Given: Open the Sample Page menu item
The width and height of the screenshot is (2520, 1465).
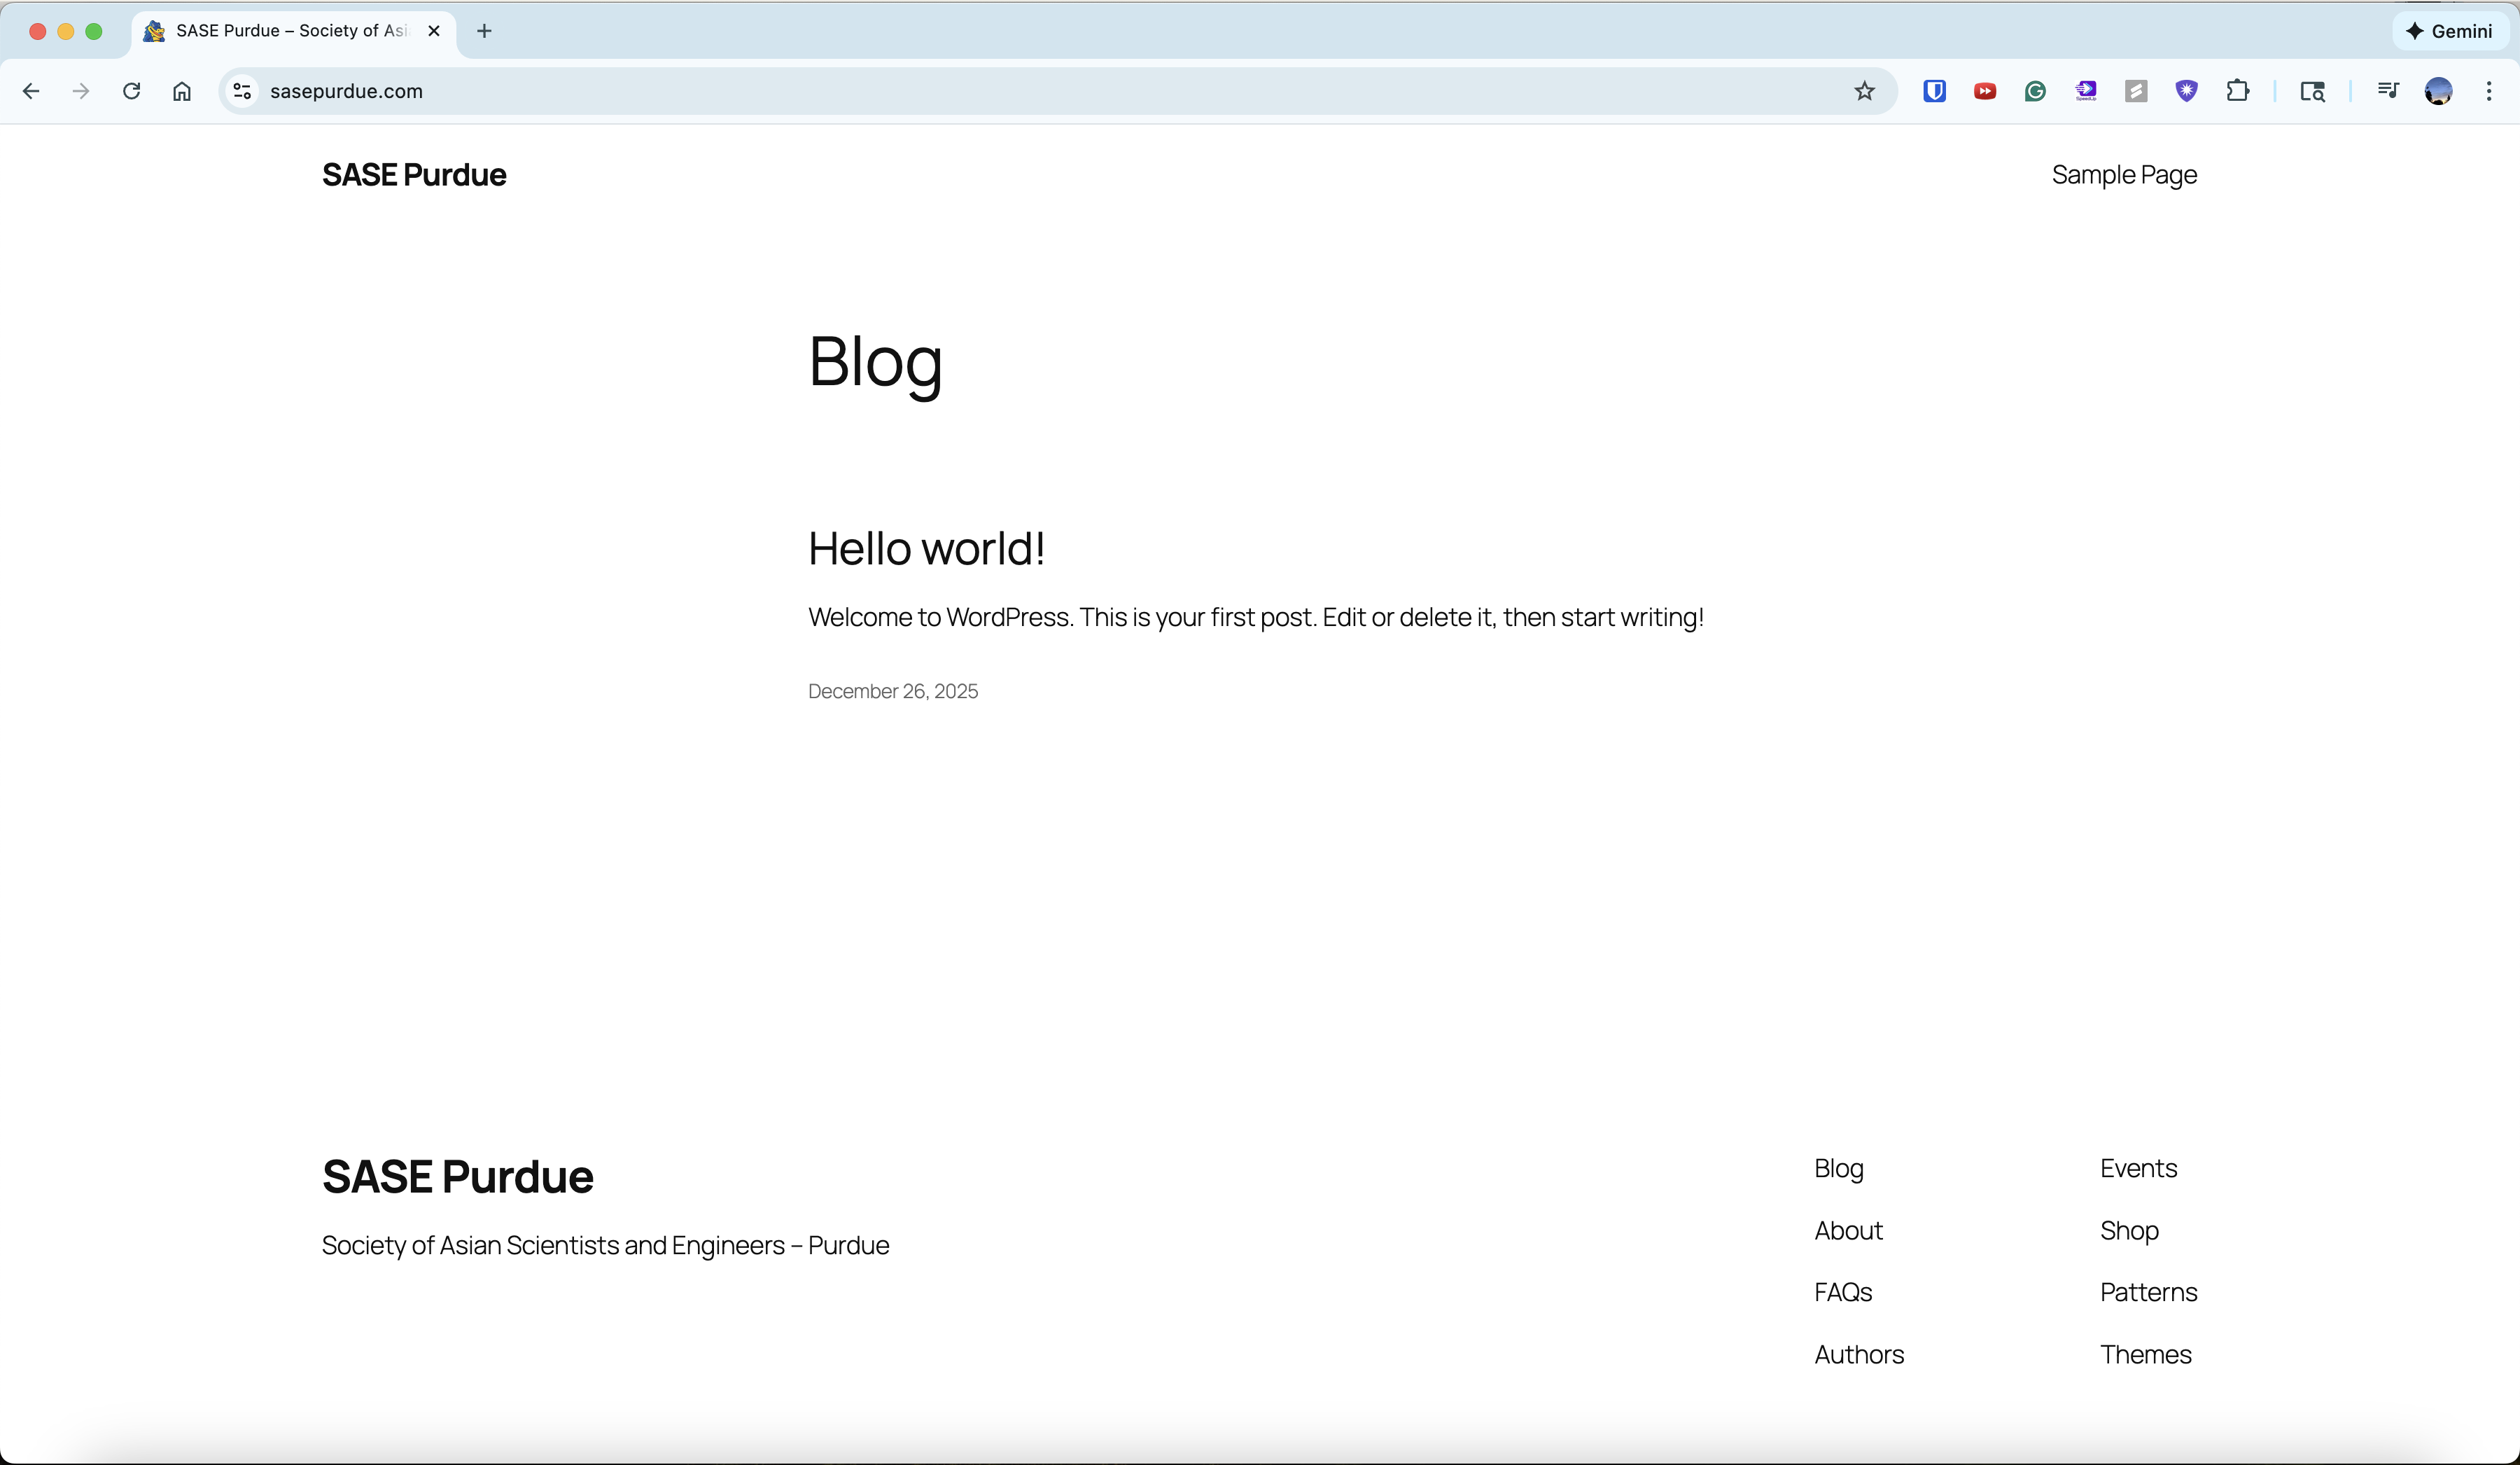Looking at the screenshot, I should 2124,174.
